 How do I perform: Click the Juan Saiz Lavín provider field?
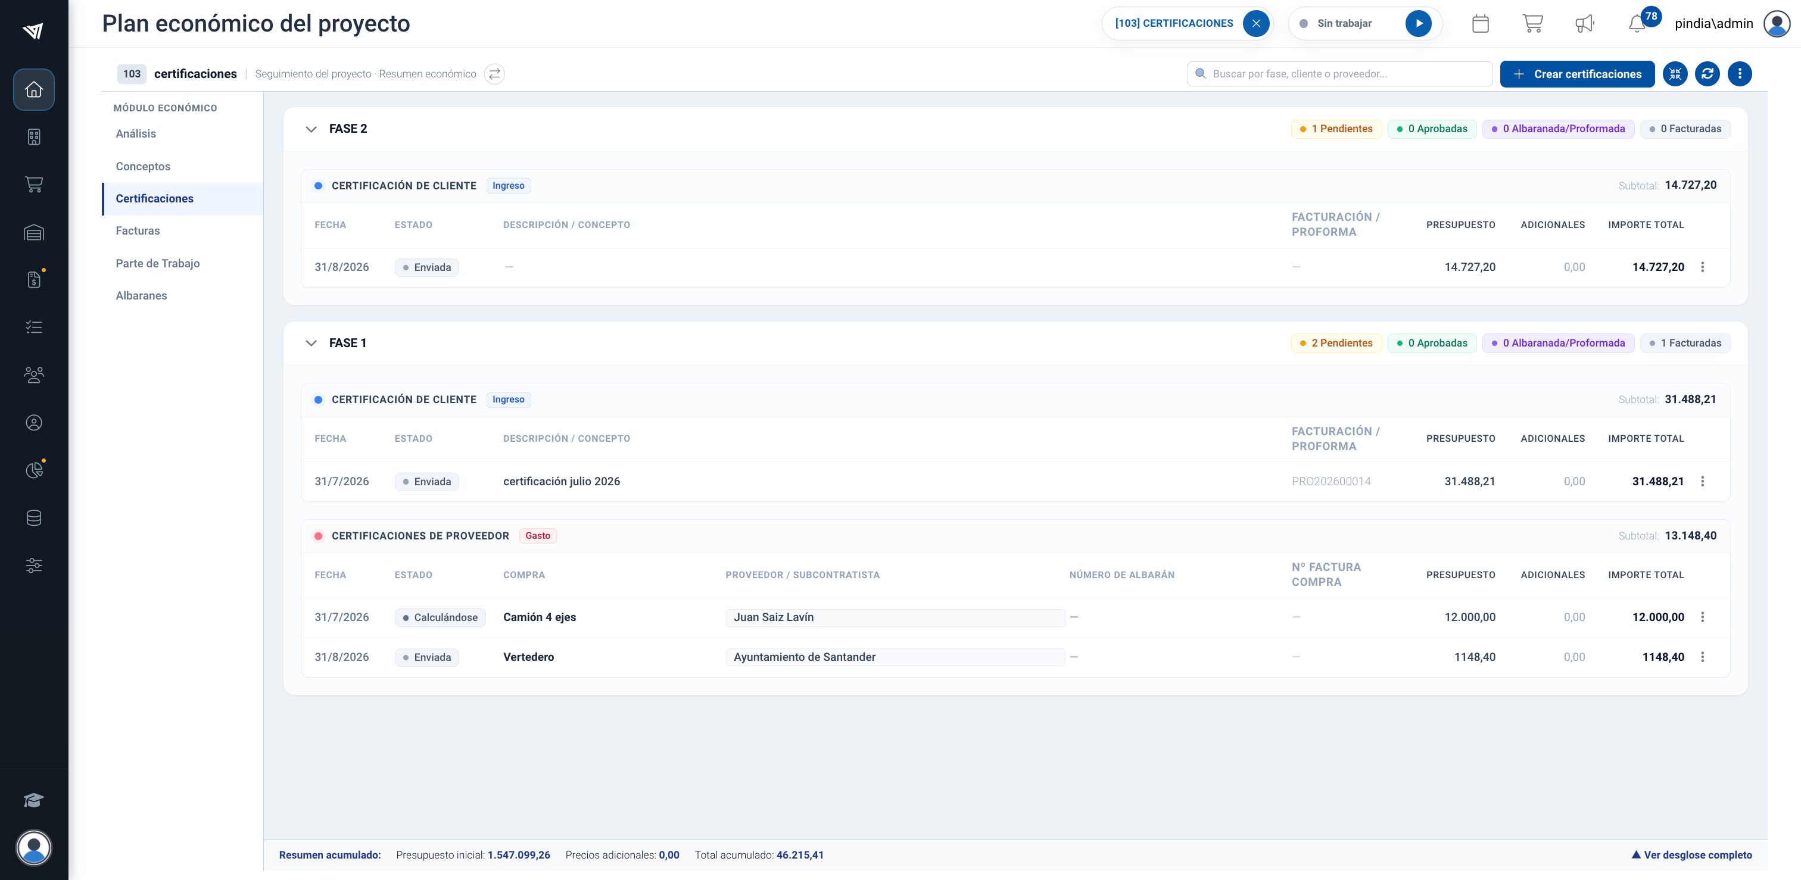pyautogui.click(x=894, y=617)
